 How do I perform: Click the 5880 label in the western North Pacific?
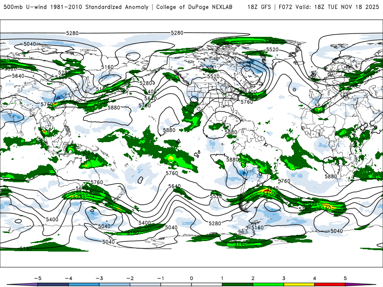coord(114,107)
